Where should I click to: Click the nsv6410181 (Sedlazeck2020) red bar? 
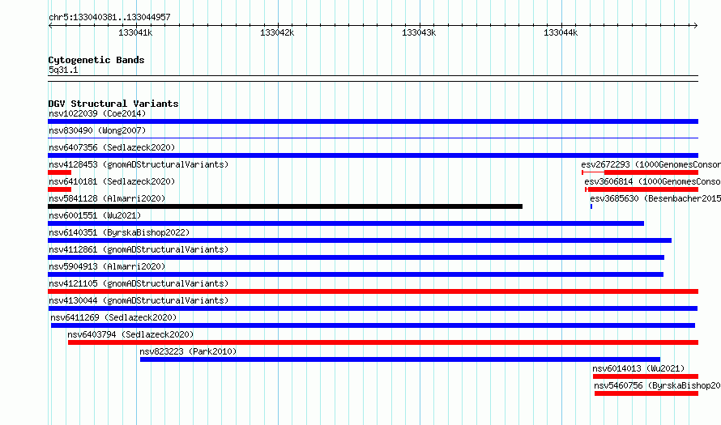click(59, 189)
